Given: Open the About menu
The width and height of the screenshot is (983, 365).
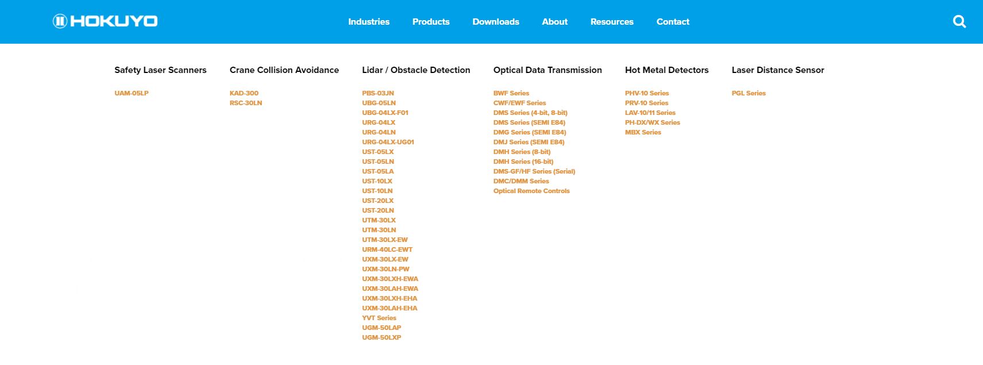Looking at the screenshot, I should (x=555, y=22).
